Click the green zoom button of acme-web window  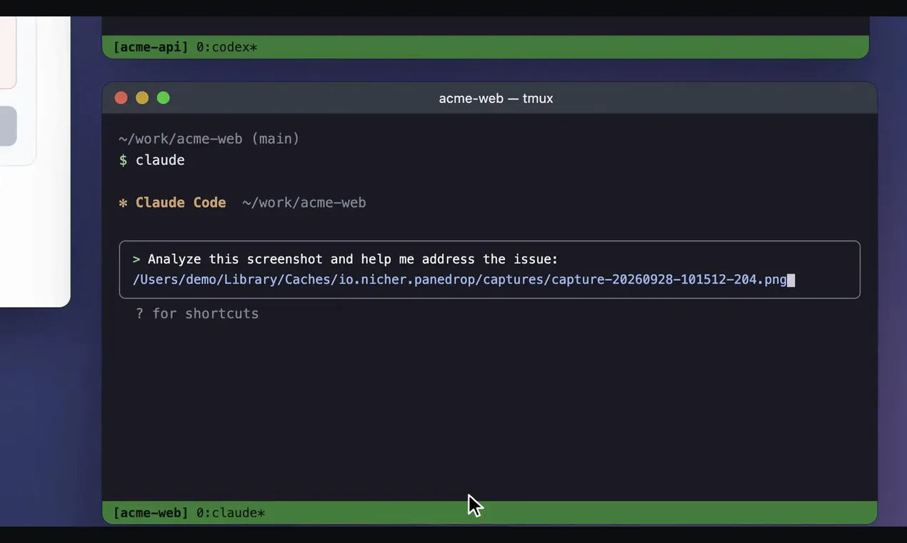pyautogui.click(x=164, y=98)
